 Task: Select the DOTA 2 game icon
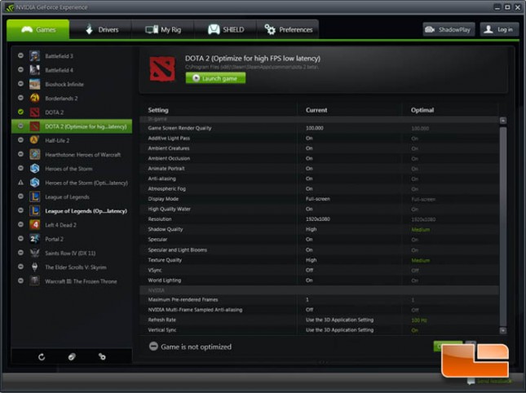tap(34, 112)
